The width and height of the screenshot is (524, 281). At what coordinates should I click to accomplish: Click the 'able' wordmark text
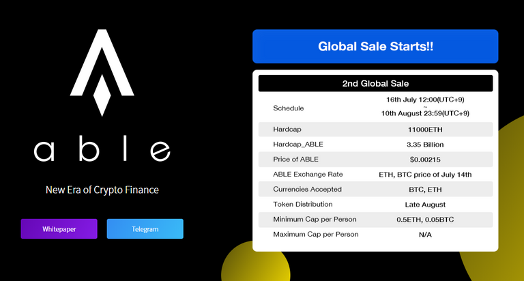tap(102, 149)
